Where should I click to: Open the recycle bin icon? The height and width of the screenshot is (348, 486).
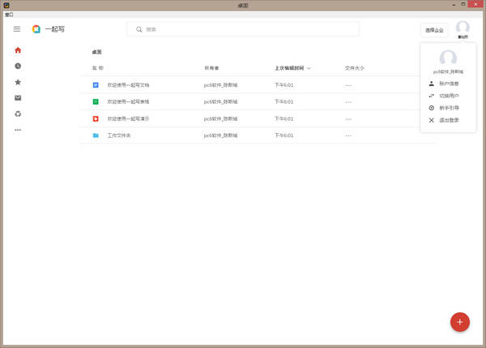point(18,114)
